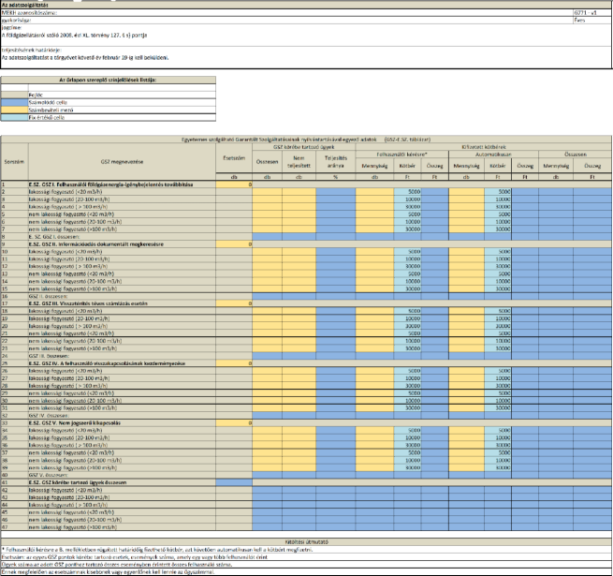Click the 'Automatikusan' subheader
The image size is (613, 576).
click(x=493, y=155)
